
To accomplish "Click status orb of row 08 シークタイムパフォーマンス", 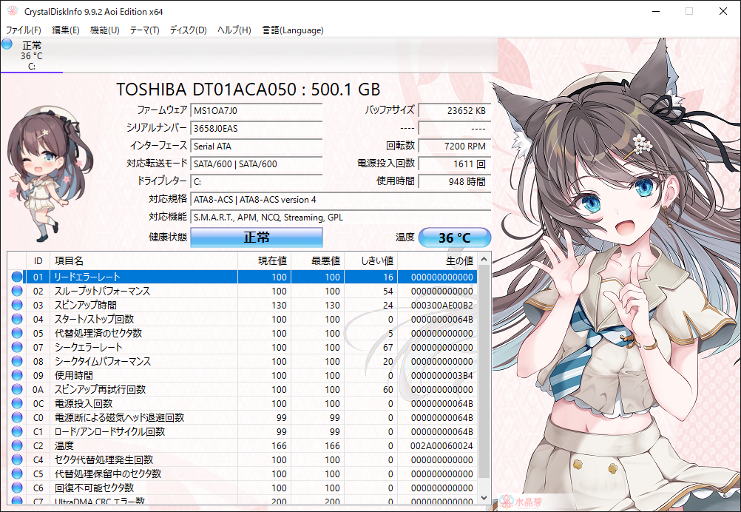I will tap(17, 361).
